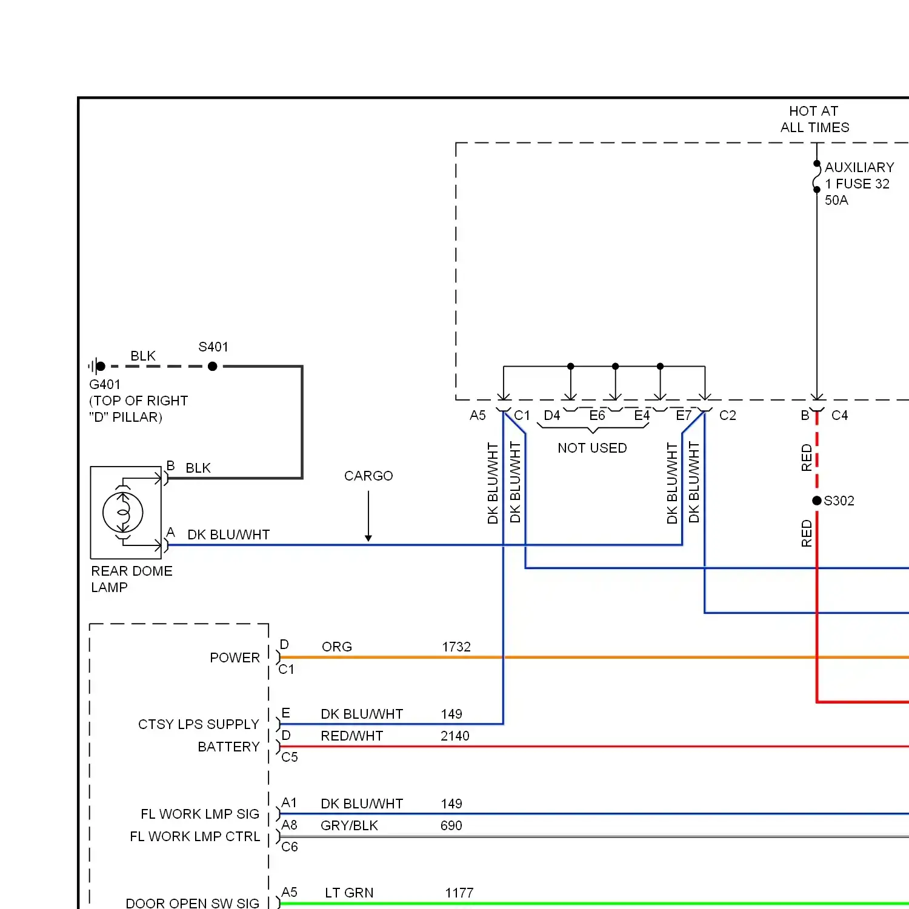Click the DK BLU/WHT label at lamp terminal A

coord(228,534)
